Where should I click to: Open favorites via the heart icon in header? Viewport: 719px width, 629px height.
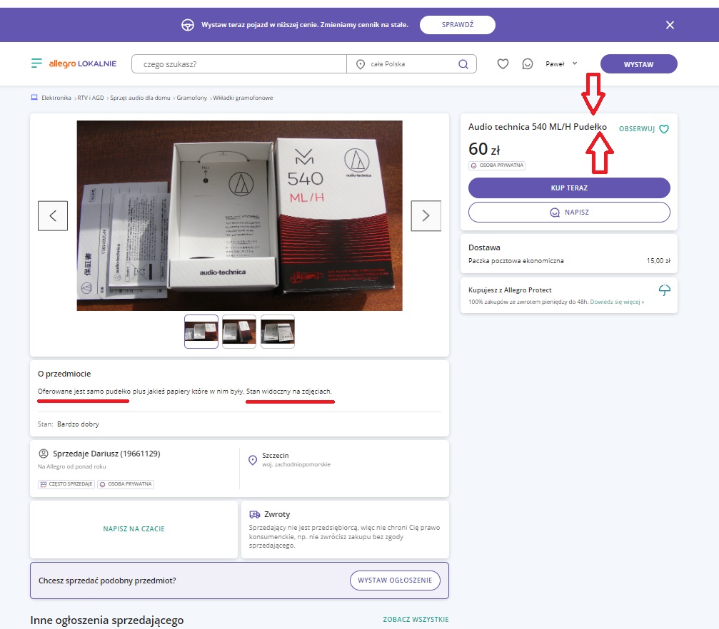503,64
